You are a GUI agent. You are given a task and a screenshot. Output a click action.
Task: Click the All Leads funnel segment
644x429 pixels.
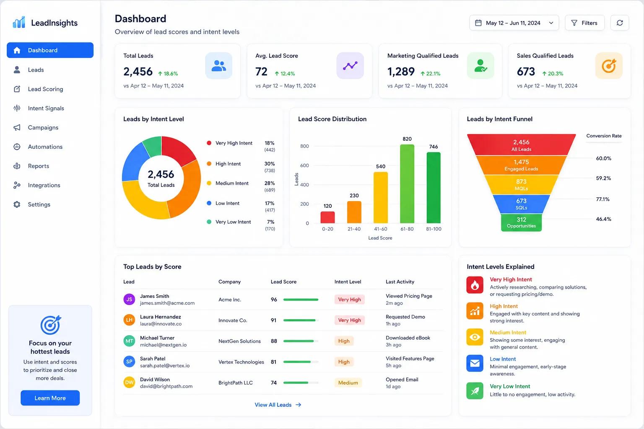(x=521, y=145)
